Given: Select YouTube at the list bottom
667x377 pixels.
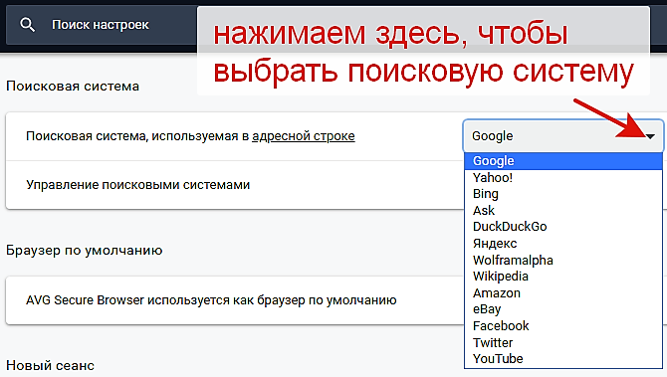Looking at the screenshot, I should [563, 359].
